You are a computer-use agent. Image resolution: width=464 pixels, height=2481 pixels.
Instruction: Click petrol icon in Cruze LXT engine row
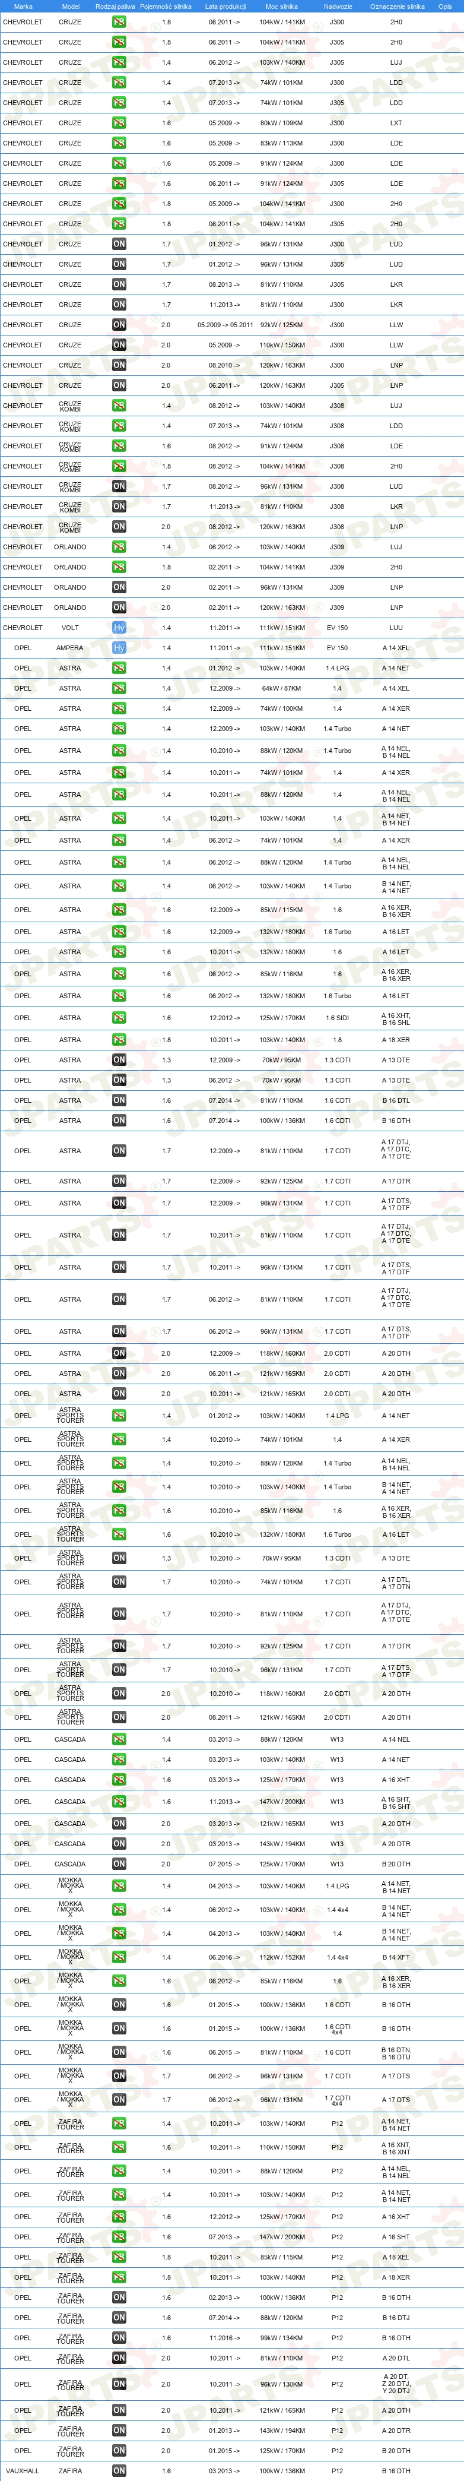pyautogui.click(x=119, y=122)
